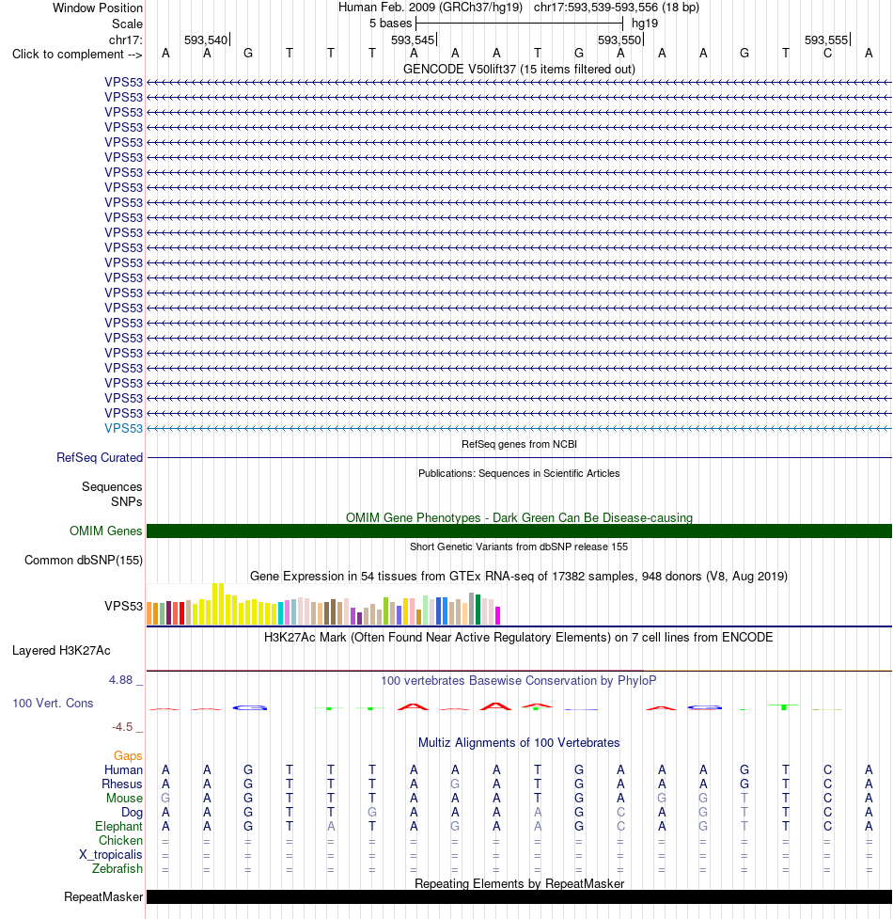Click the '5 bases' scale bar

point(519,24)
